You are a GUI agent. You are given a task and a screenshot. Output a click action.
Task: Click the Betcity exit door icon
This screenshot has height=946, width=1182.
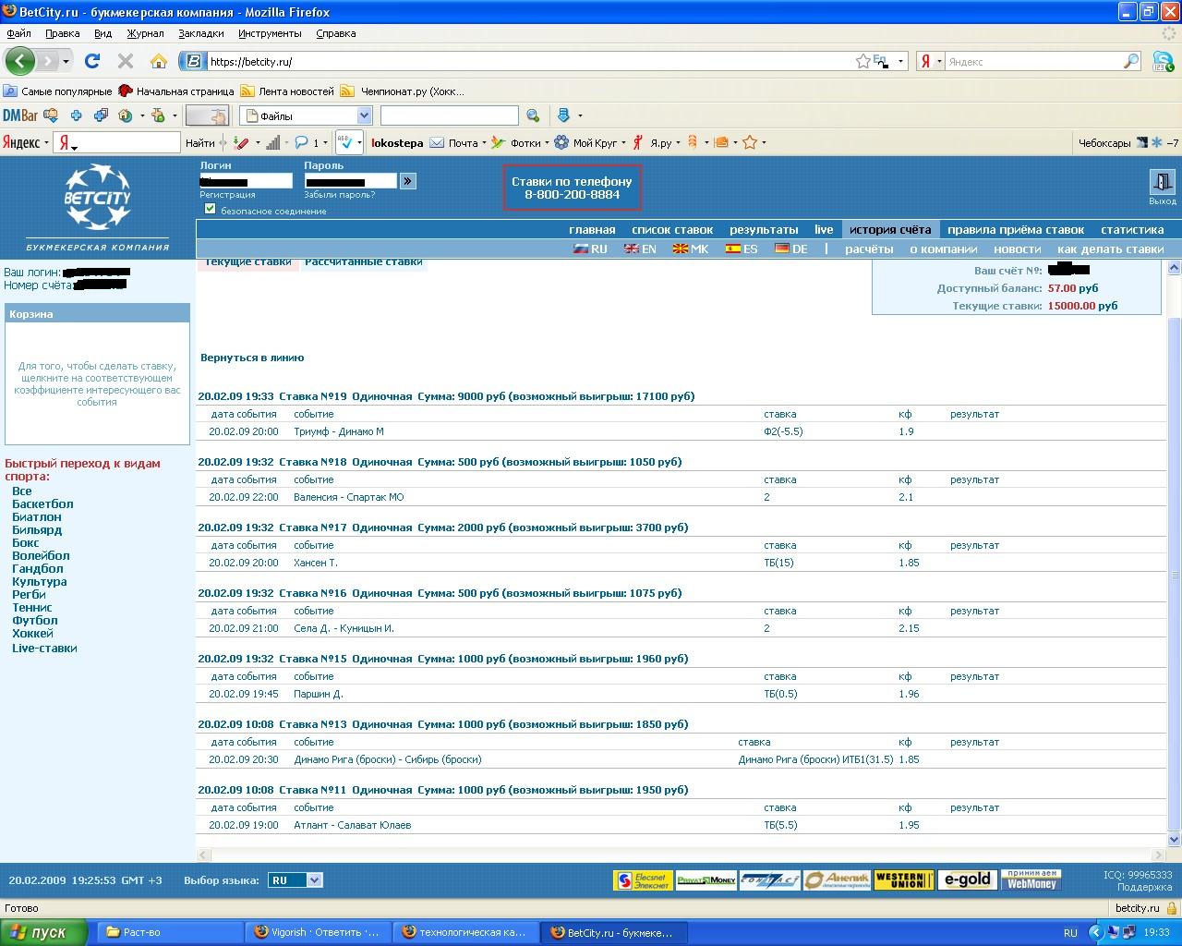(1162, 182)
